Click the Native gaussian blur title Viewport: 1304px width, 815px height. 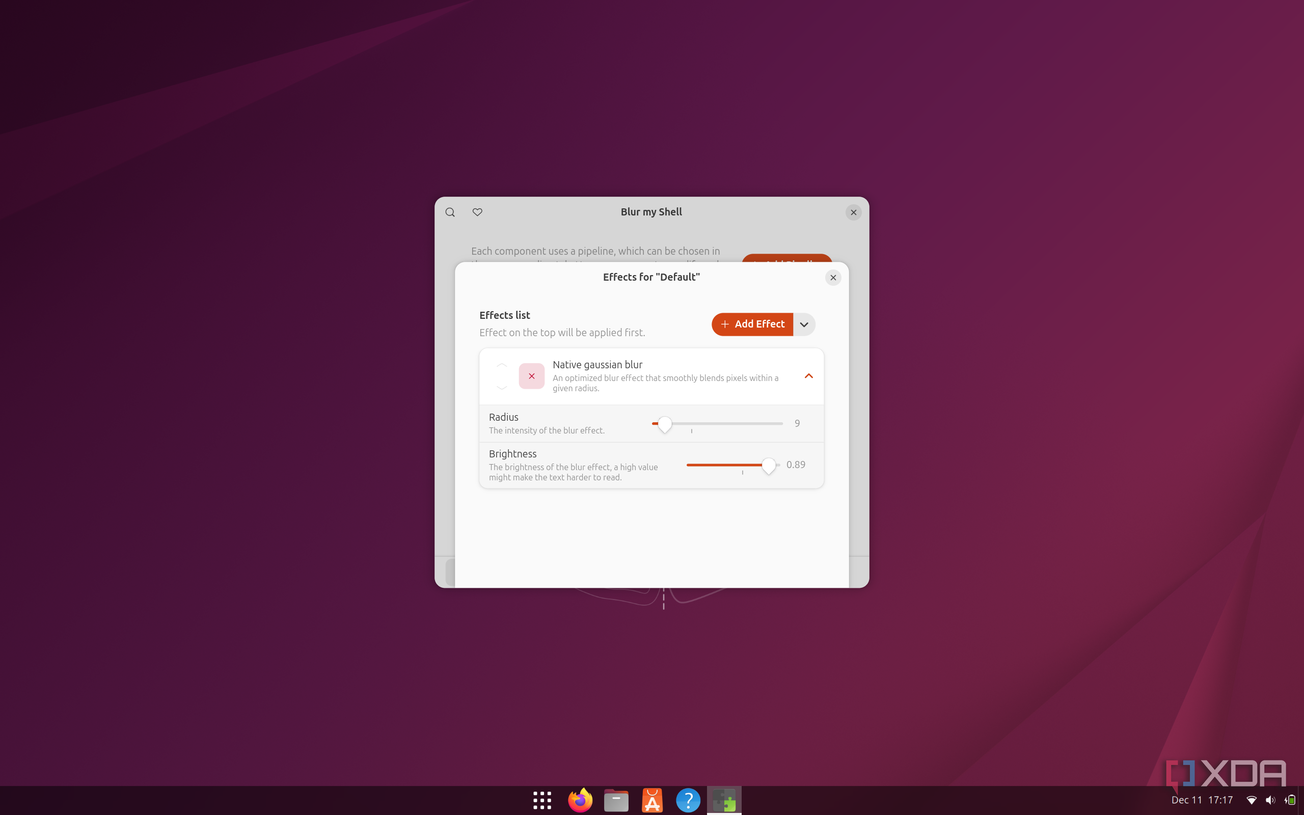coord(597,365)
